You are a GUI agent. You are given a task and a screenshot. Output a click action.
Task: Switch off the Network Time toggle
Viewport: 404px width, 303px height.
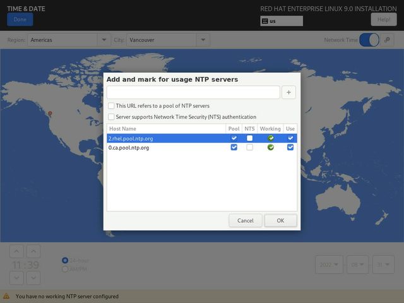(x=369, y=40)
